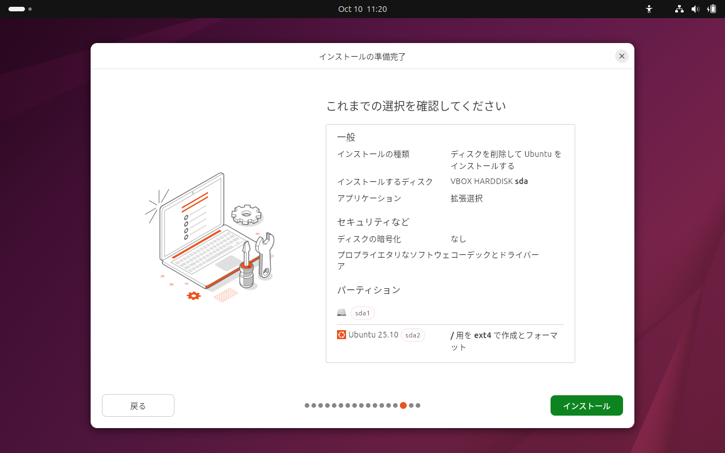Screen dimensions: 725x453
Task: Click the first step dot in the progress indicator
Action: pos(308,405)
